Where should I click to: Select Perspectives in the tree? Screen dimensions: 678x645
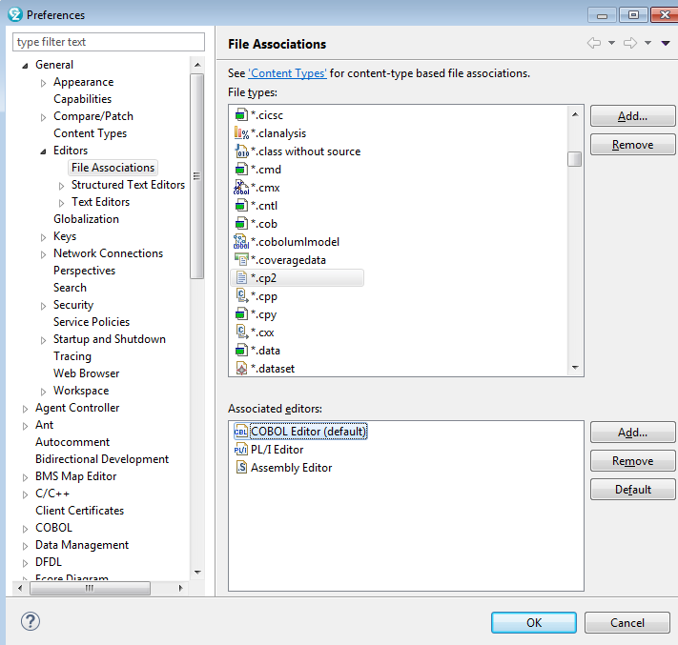point(84,271)
